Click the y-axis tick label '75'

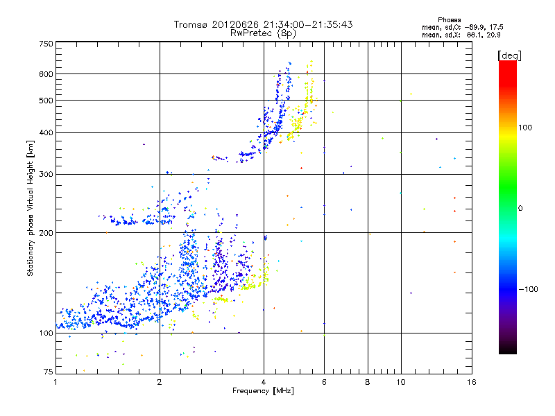(48, 372)
